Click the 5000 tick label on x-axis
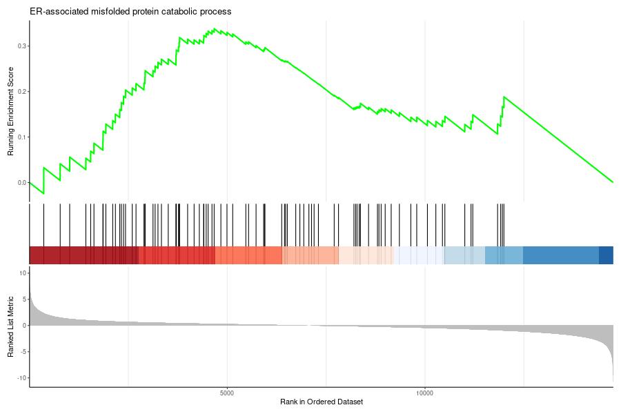This screenshot has height=414, width=621. (227, 393)
